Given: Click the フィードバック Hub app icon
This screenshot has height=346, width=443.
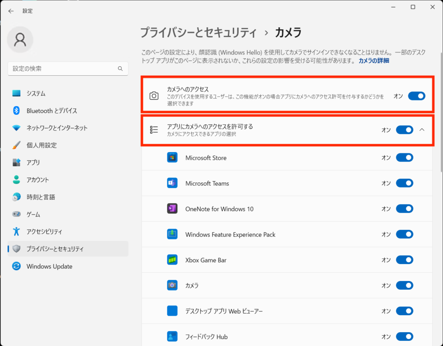Looking at the screenshot, I should point(172,336).
